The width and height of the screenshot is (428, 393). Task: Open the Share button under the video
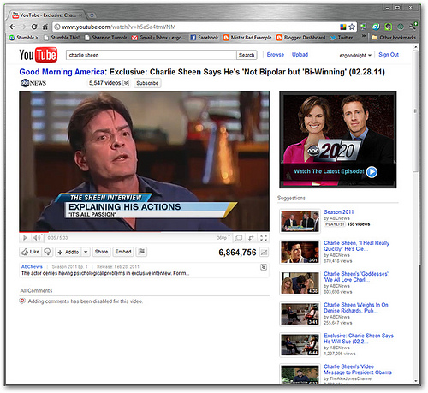coord(101,252)
